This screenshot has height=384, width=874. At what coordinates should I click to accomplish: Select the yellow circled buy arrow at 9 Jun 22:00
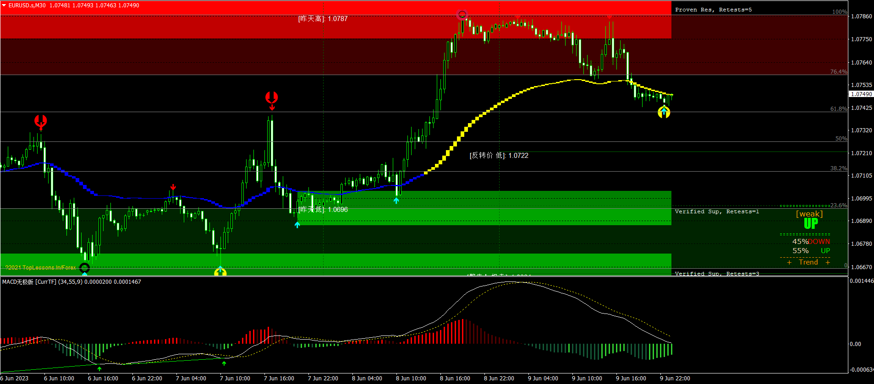pyautogui.click(x=664, y=112)
